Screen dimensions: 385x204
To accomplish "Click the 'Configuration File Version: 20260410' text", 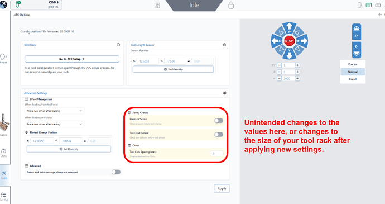I will tap(47, 31).
